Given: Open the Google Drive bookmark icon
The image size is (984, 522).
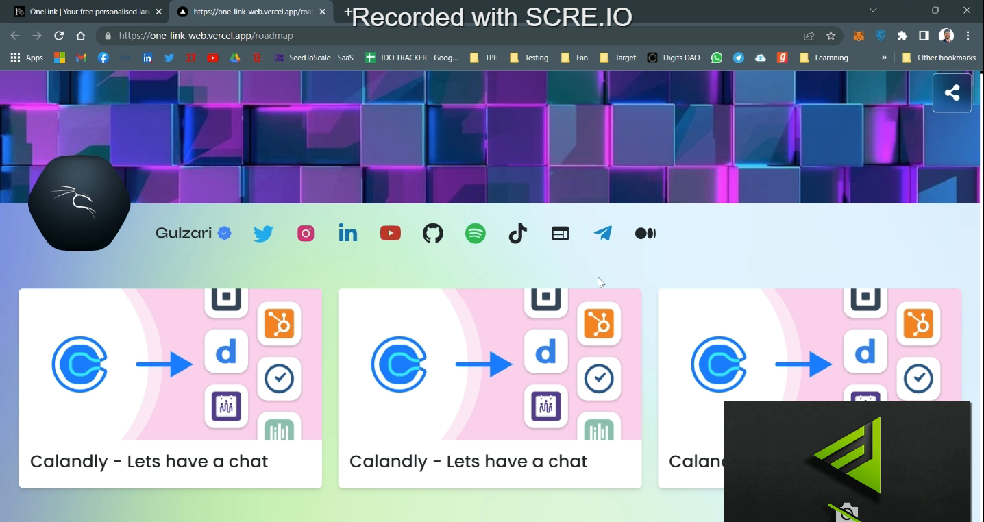Looking at the screenshot, I should (235, 58).
